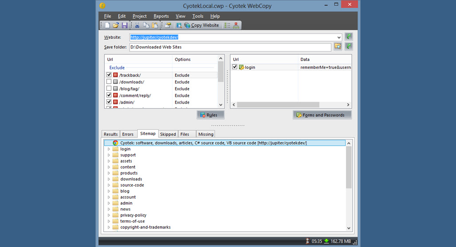Open the Reports menu

click(x=161, y=16)
